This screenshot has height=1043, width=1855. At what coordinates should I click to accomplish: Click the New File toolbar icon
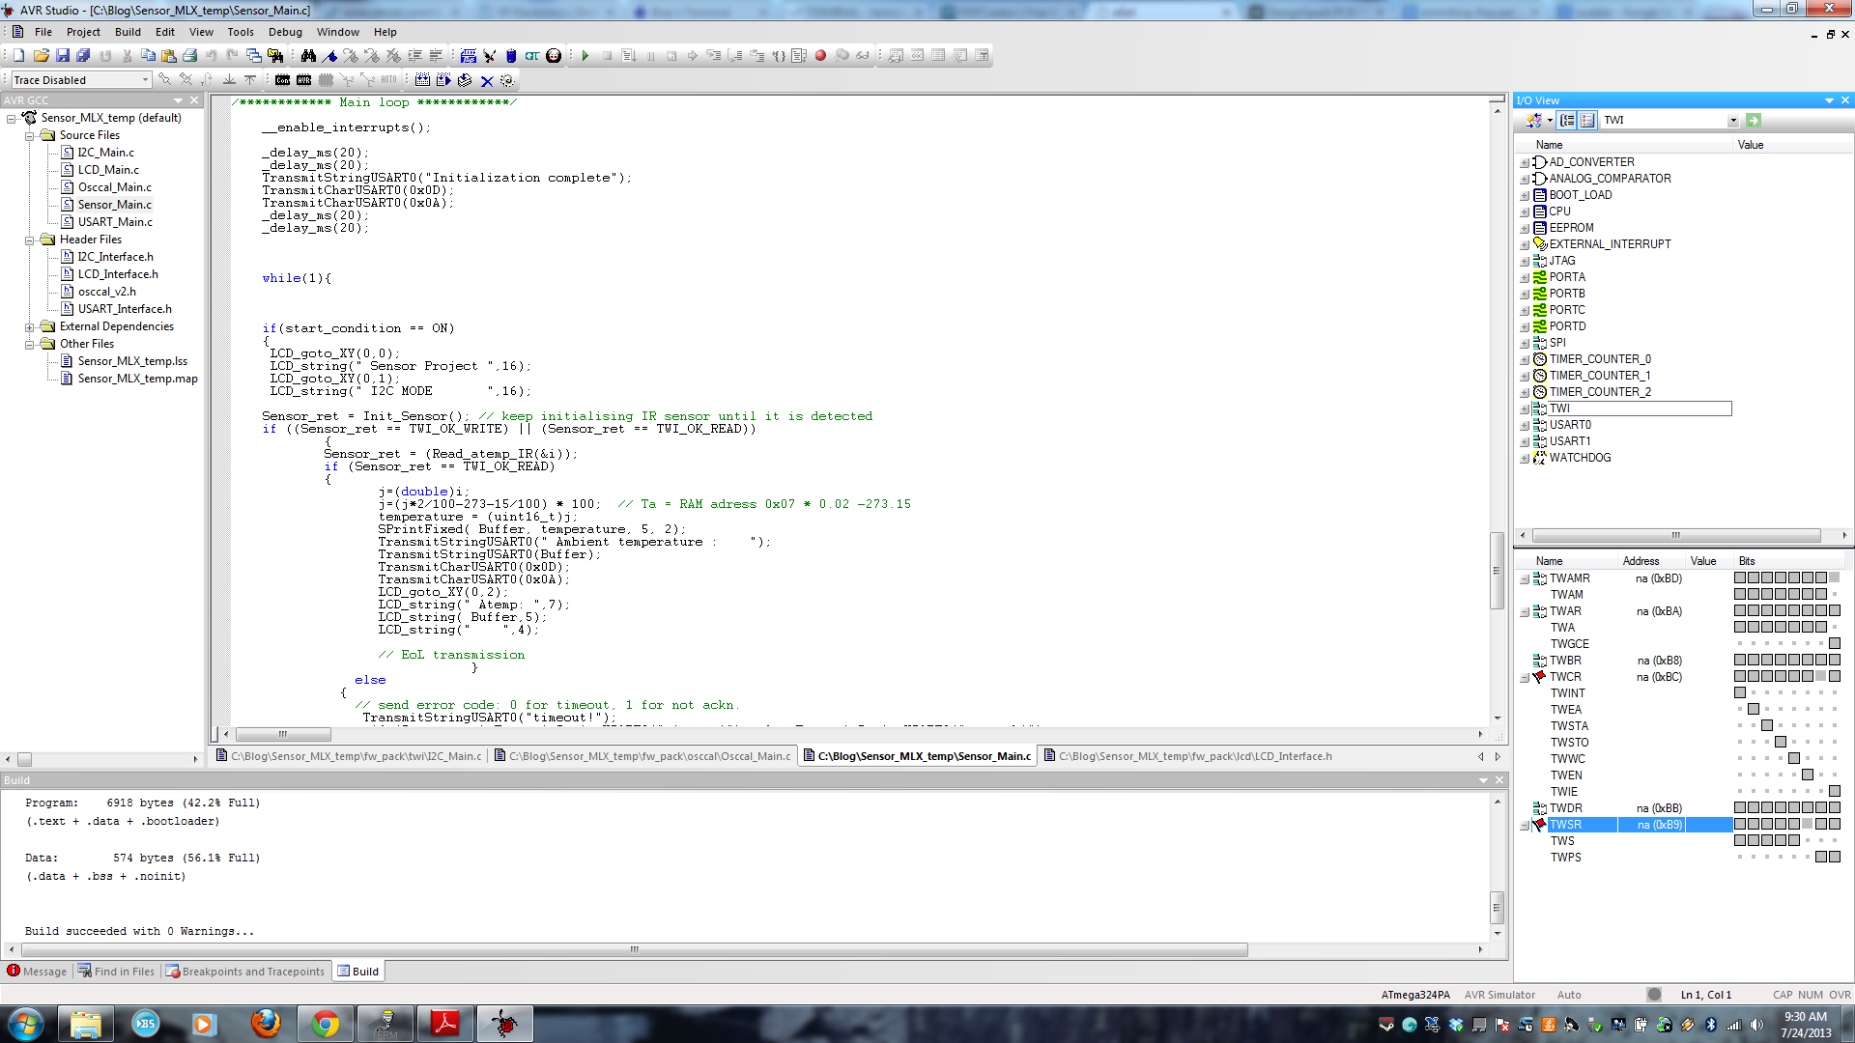click(18, 56)
